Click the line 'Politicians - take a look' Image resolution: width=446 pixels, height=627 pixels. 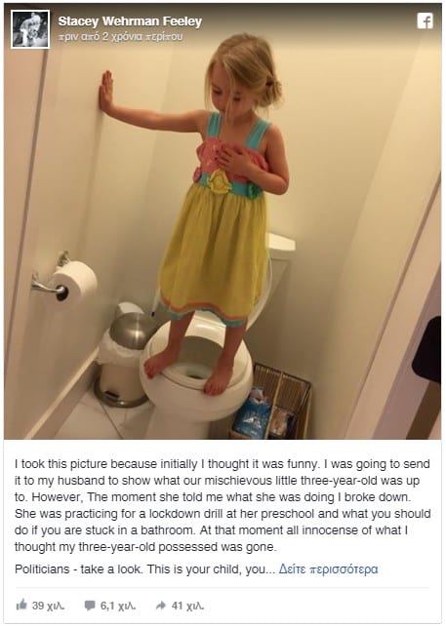pyautogui.click(x=145, y=568)
